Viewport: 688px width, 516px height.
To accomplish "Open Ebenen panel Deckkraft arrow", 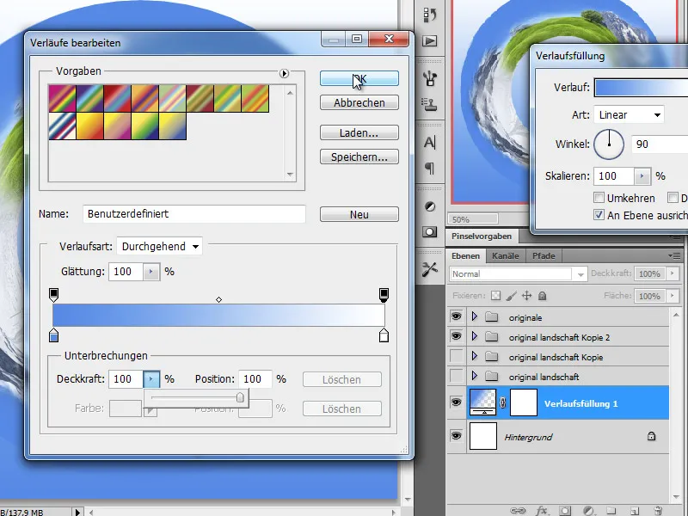I will (x=672, y=273).
